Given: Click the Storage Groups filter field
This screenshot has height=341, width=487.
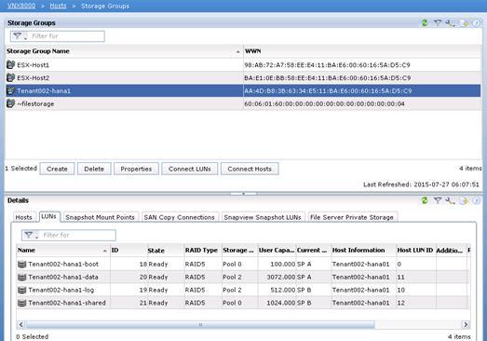Looking at the screenshot, I should pyautogui.click(x=58, y=36).
